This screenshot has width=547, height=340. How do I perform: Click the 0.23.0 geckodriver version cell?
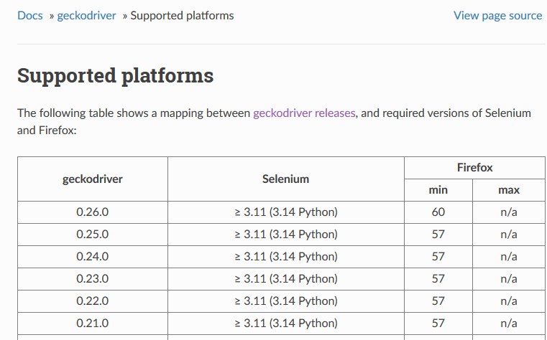(x=93, y=279)
